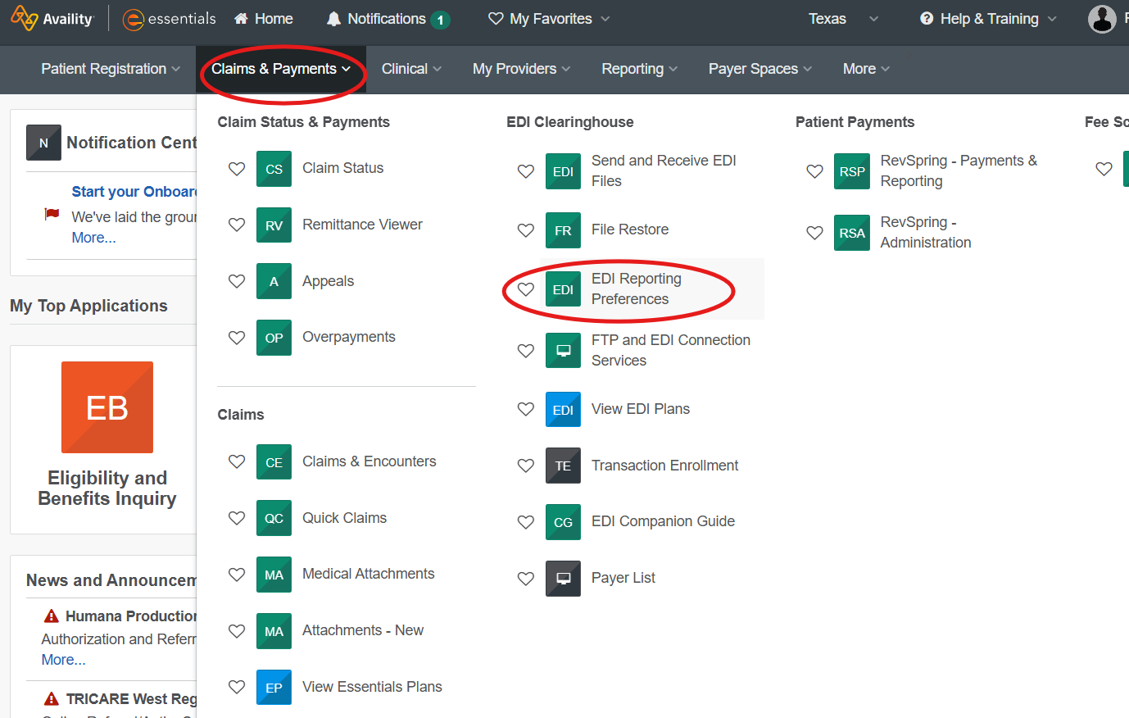Open the Claims & Encounters CE icon
The image size is (1129, 718).
[x=274, y=462]
